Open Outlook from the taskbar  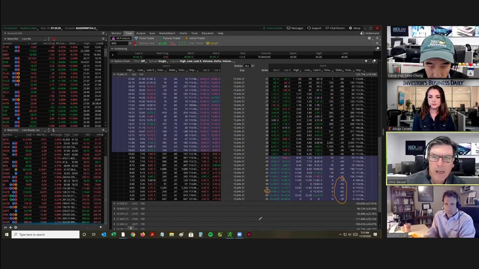(x=104, y=235)
